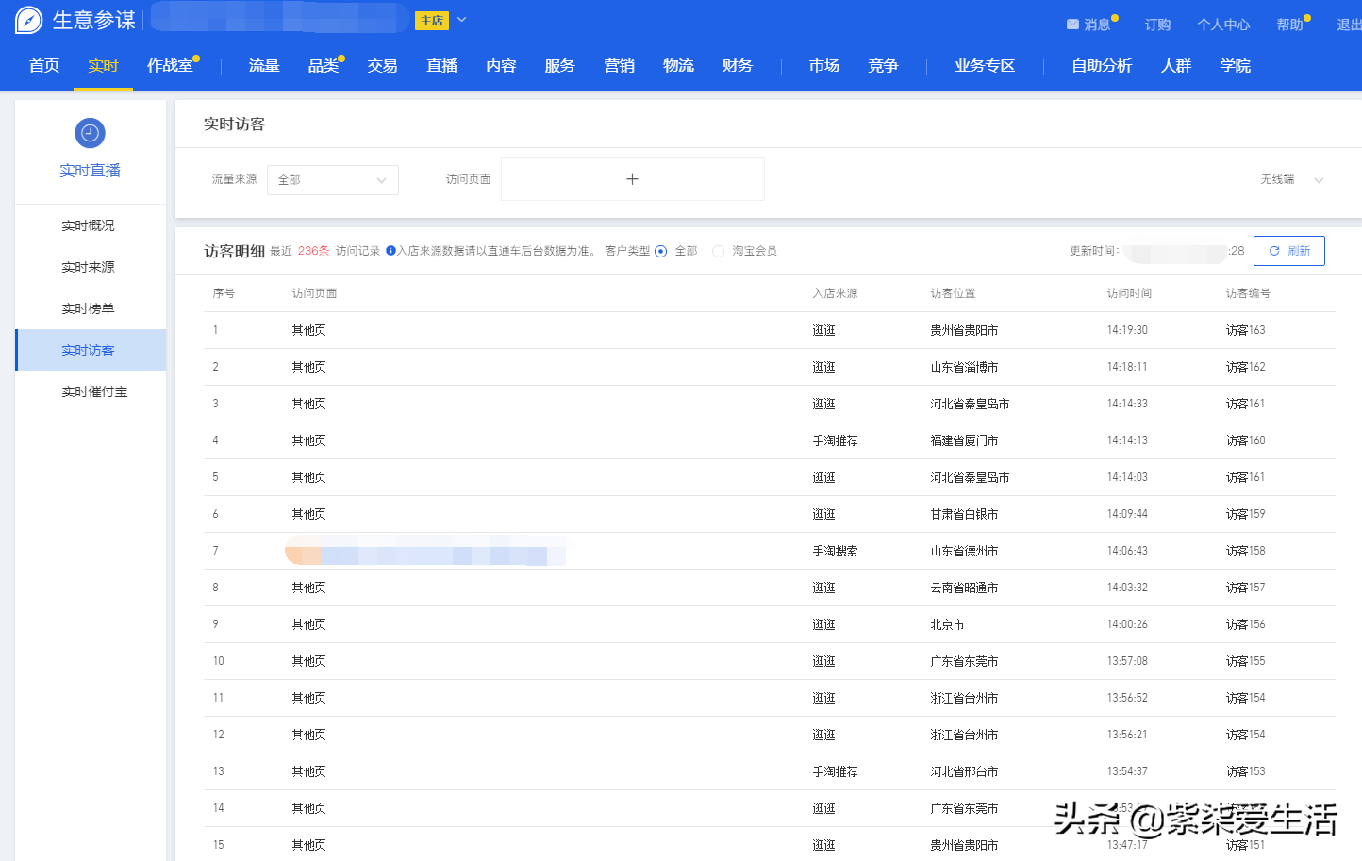The image size is (1362, 861).
Task: Open the 服务 tab
Action: (559, 66)
